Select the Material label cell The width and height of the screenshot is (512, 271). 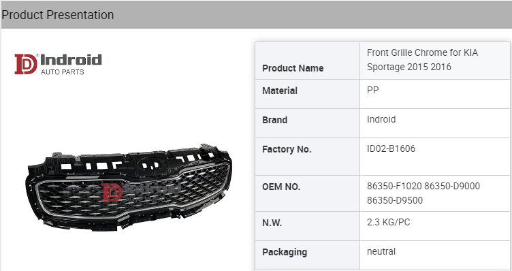[x=307, y=94]
